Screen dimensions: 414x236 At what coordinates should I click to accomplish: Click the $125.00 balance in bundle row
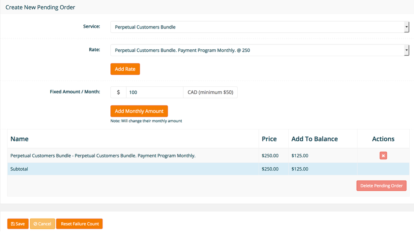[300, 155]
